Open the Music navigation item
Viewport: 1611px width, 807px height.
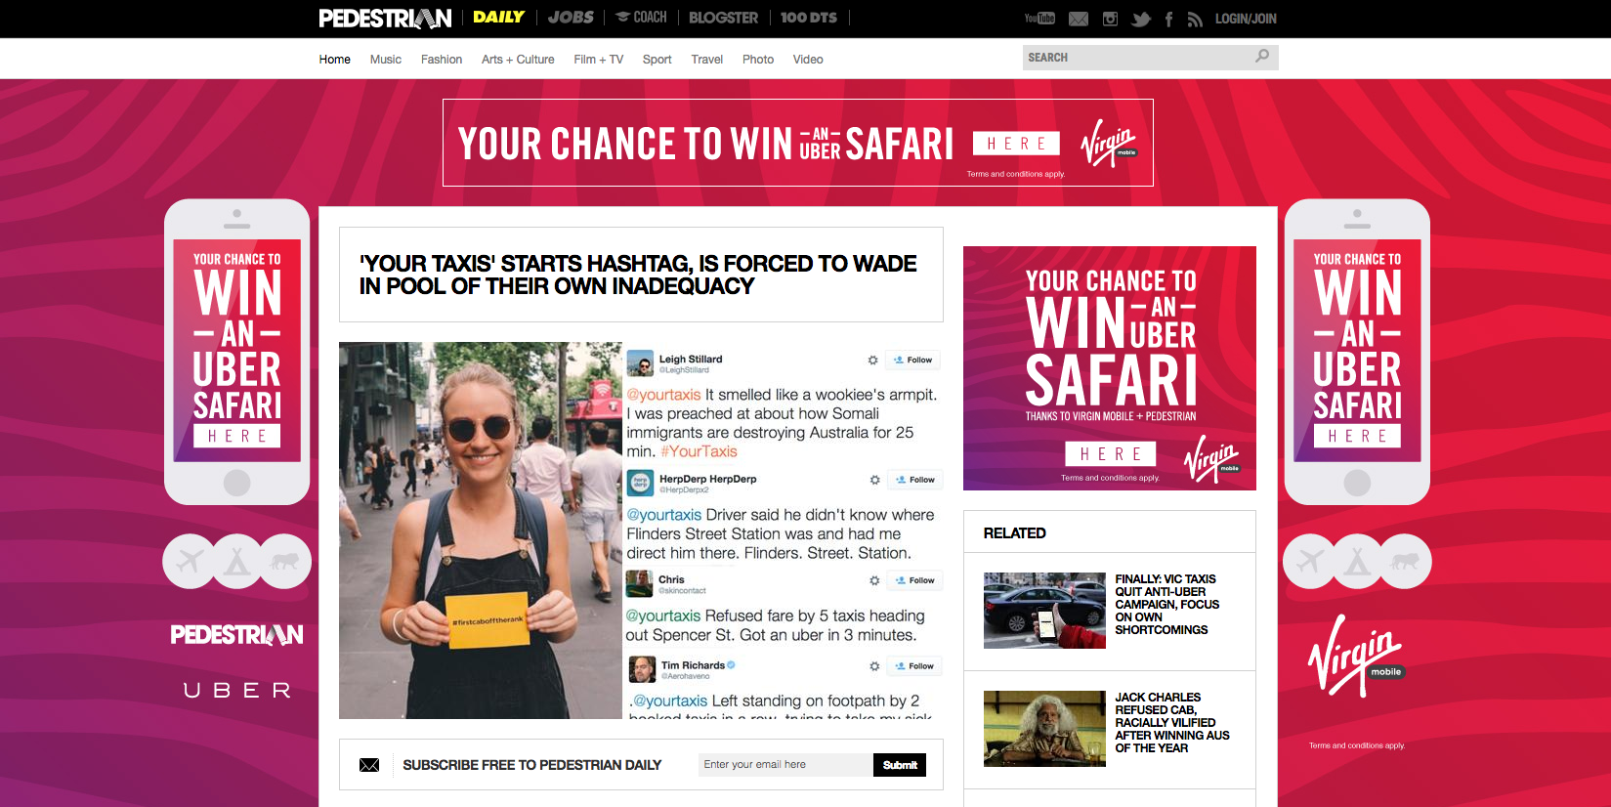click(x=386, y=60)
